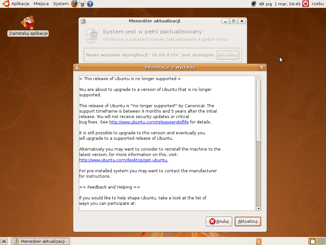Click the show desktop icon in bottom panel
326x245 pixels.
[x=4, y=241]
